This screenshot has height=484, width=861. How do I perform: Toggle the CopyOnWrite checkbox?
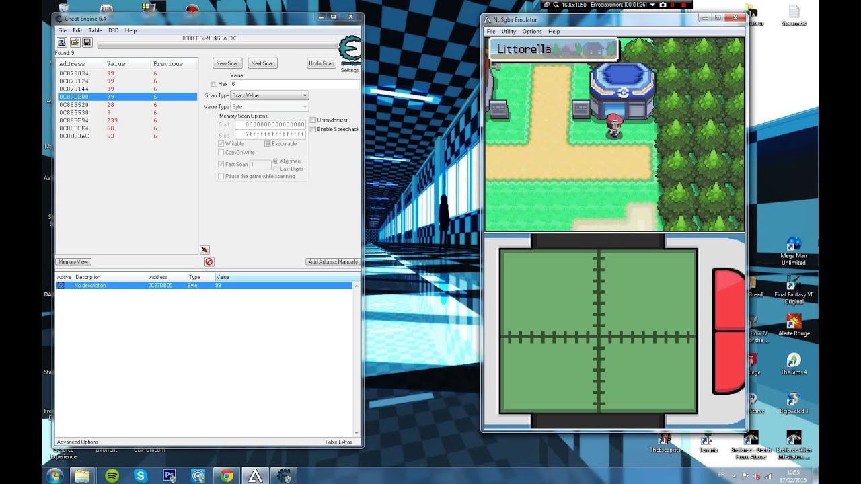click(x=221, y=153)
